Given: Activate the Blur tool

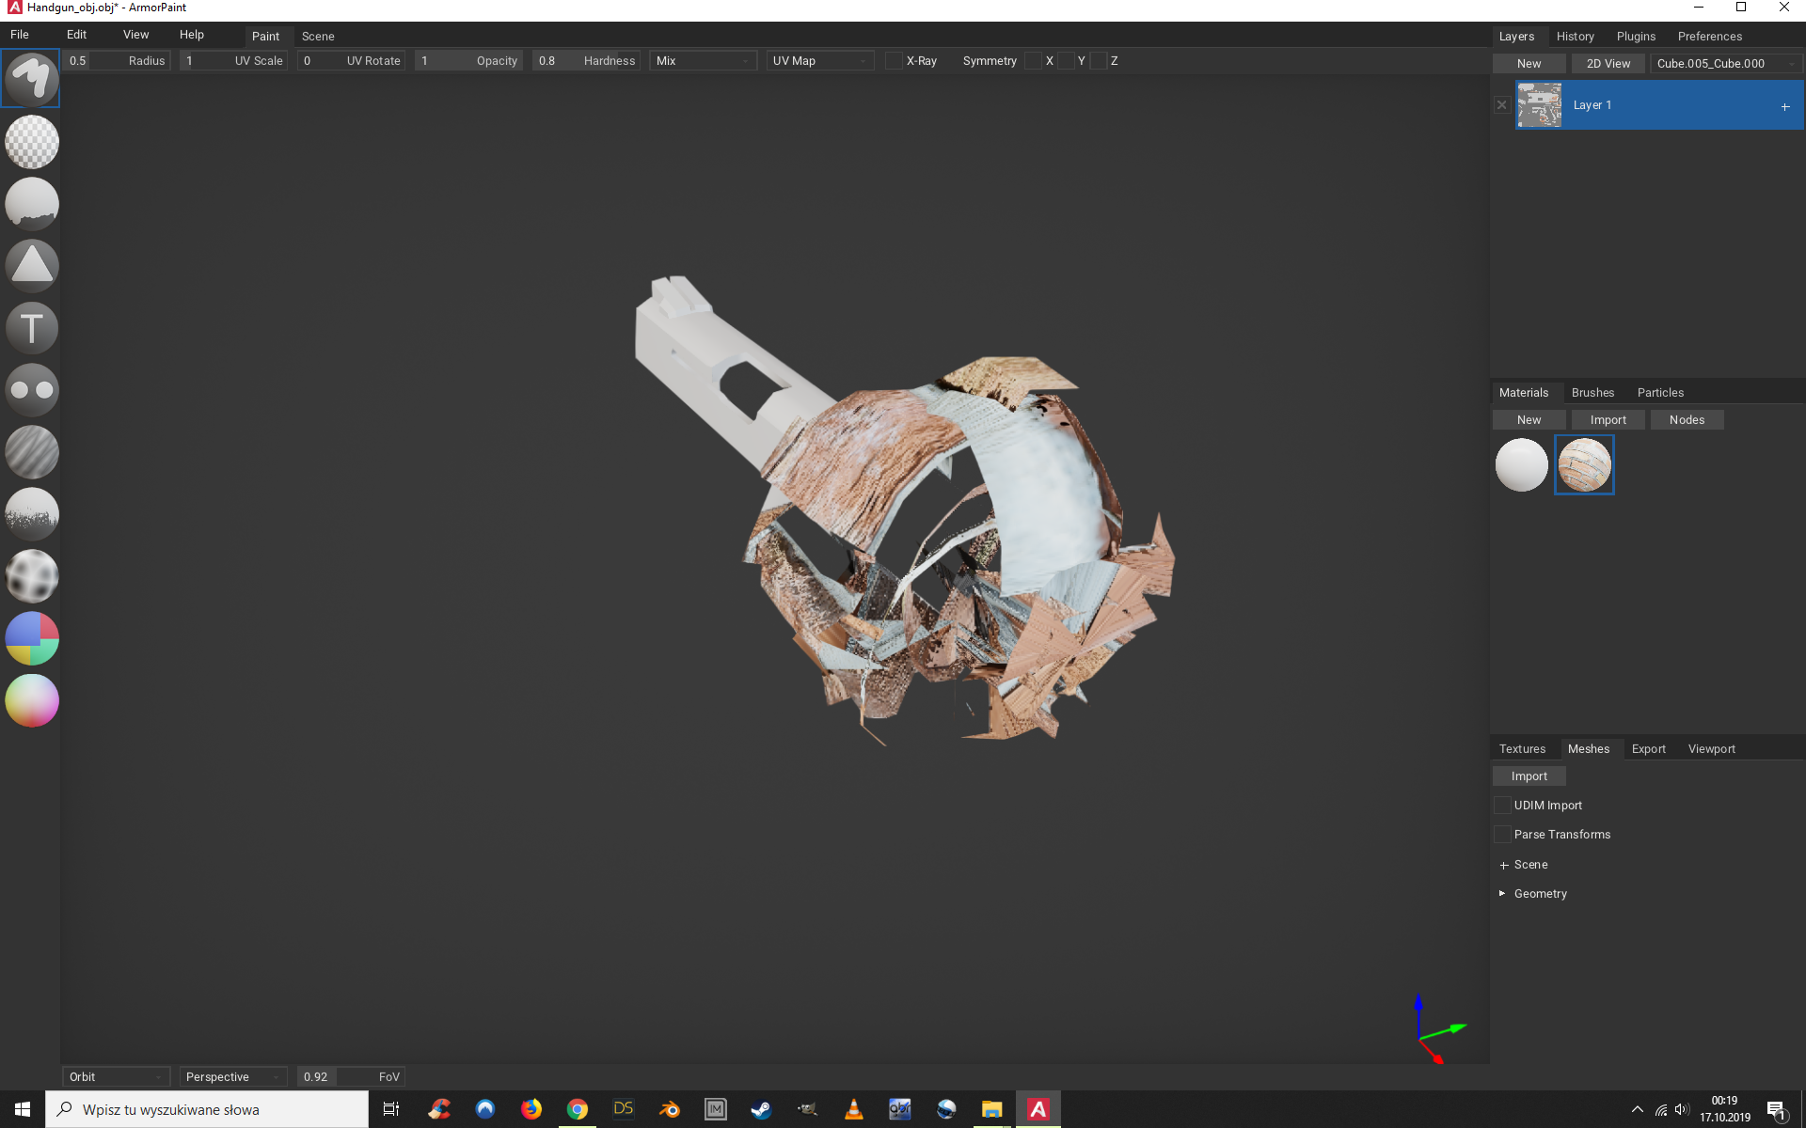Looking at the screenshot, I should (31, 452).
